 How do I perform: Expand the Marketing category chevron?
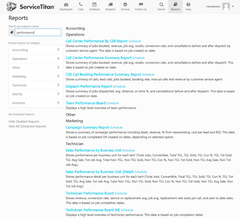pos(58,76)
